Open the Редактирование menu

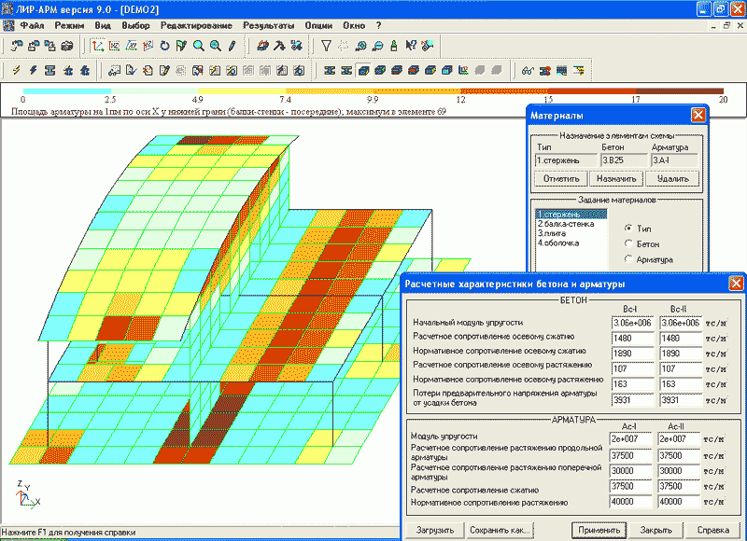click(196, 24)
